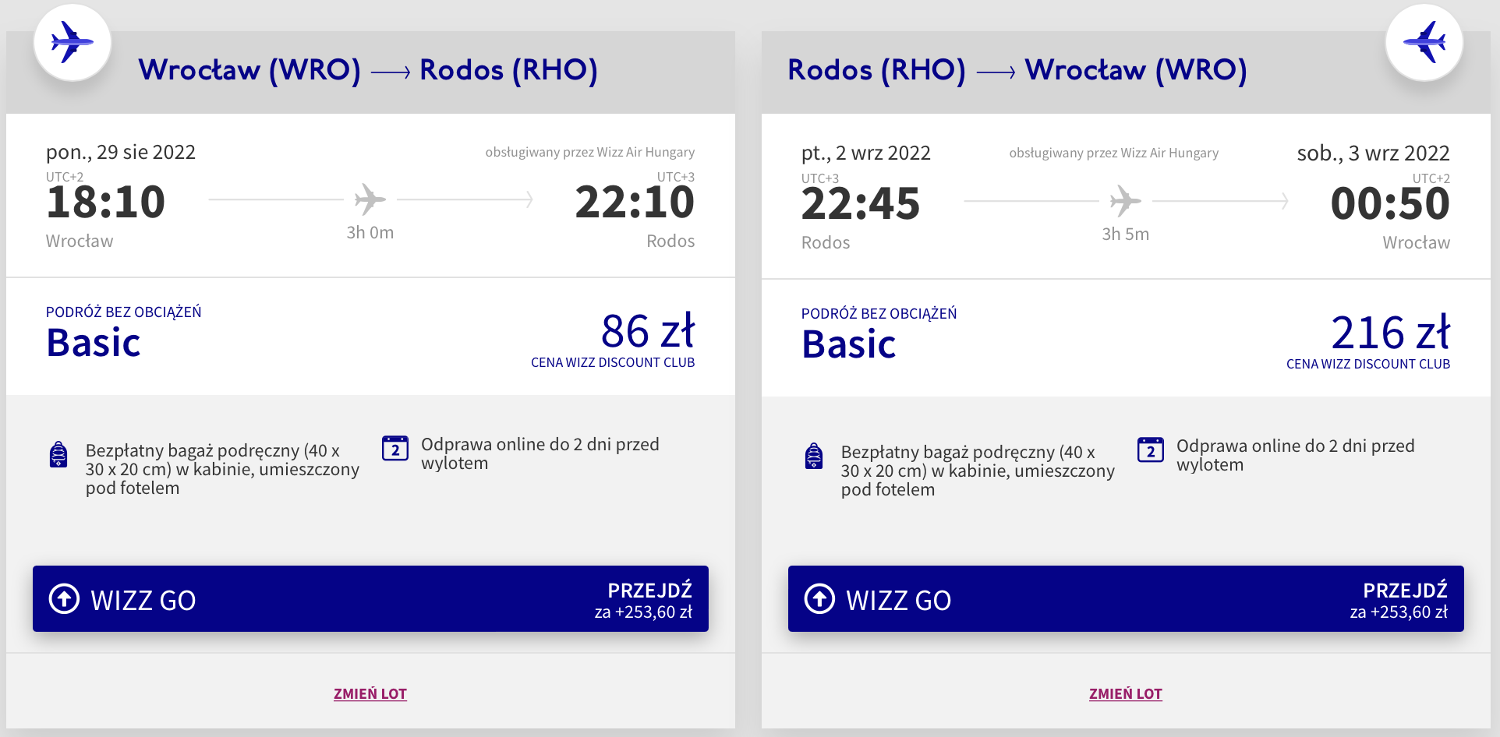Click the backpack baggage icon for the Rodos–Wrocław flight

(x=814, y=456)
